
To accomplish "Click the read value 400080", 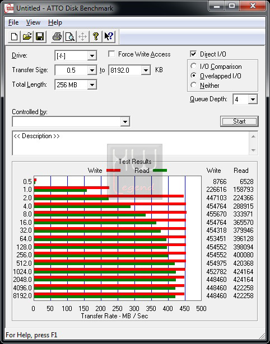I will coord(244,255).
